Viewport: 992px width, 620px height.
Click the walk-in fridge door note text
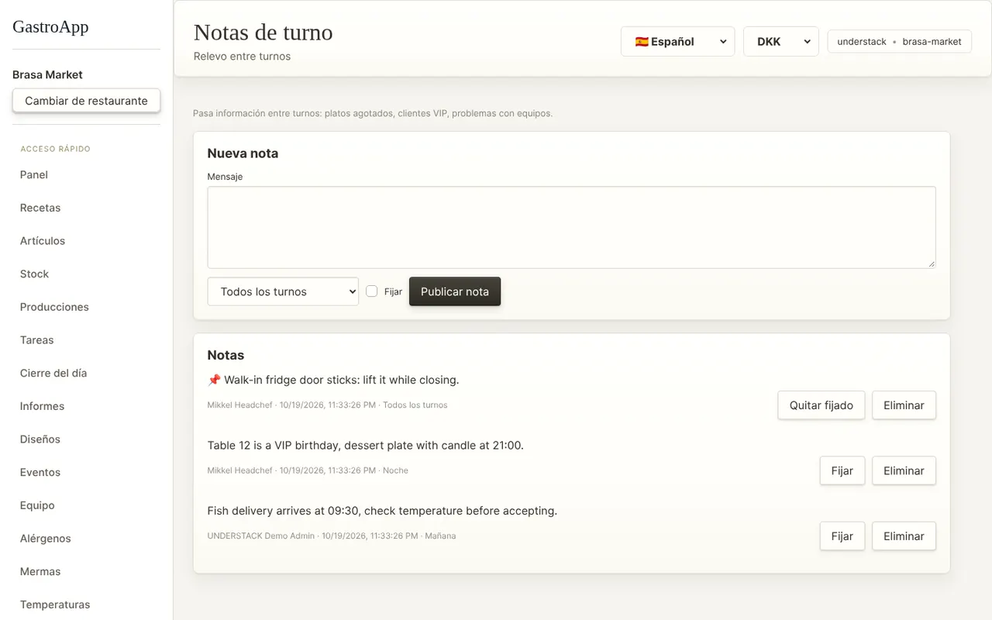[x=333, y=380]
